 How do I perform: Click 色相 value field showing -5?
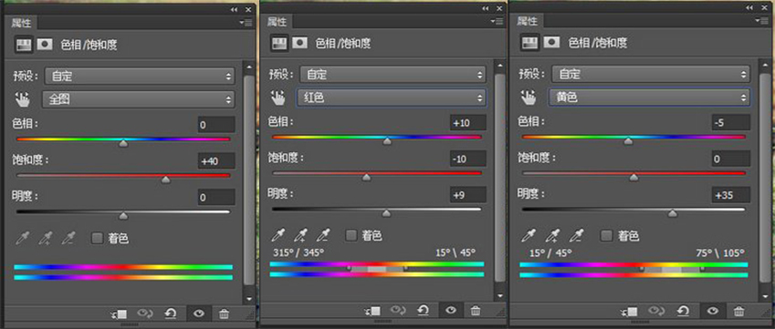(x=731, y=122)
